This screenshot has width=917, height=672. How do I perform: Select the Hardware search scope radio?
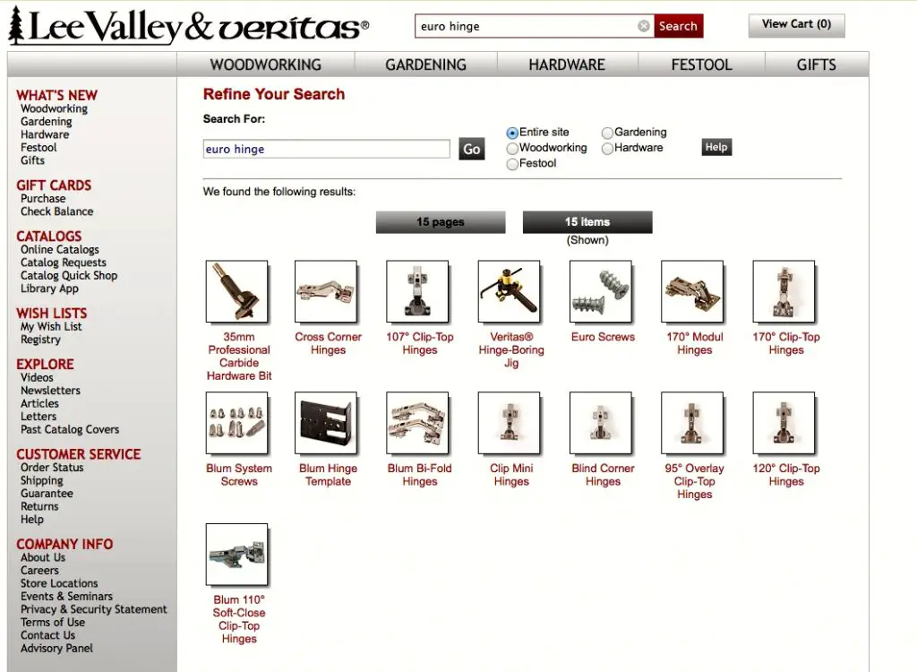tap(608, 148)
